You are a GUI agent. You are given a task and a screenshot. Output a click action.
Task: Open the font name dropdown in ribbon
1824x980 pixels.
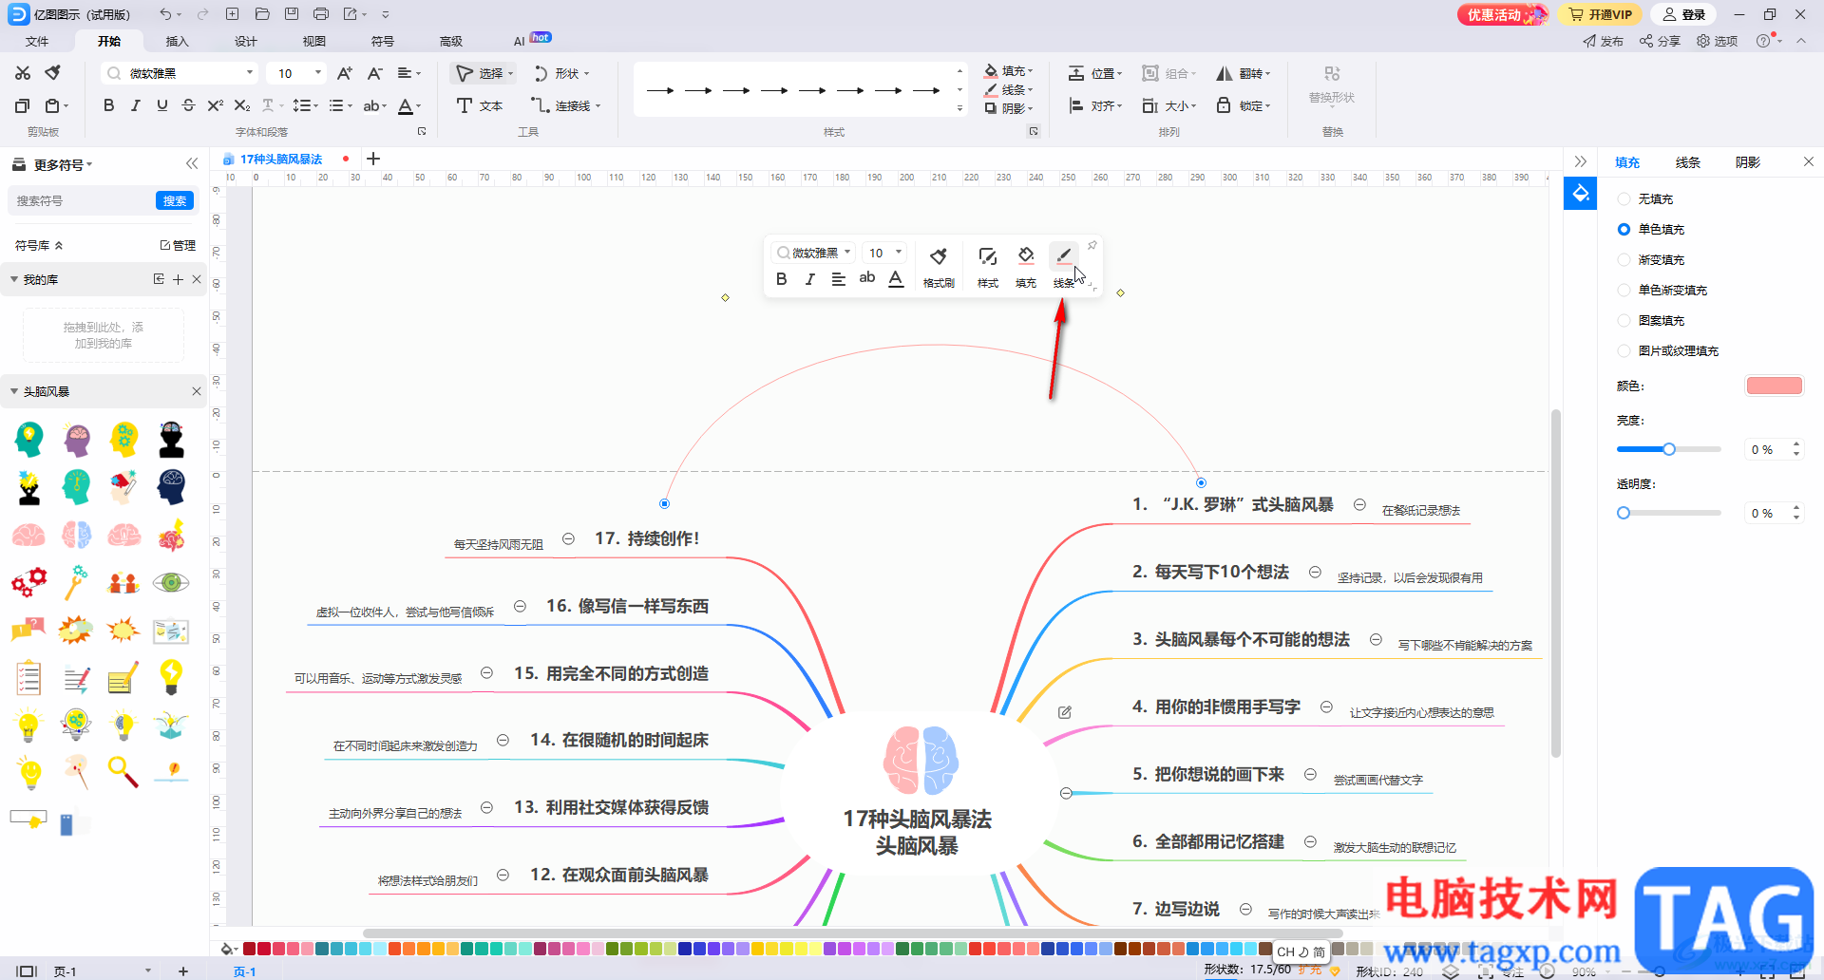point(250,73)
